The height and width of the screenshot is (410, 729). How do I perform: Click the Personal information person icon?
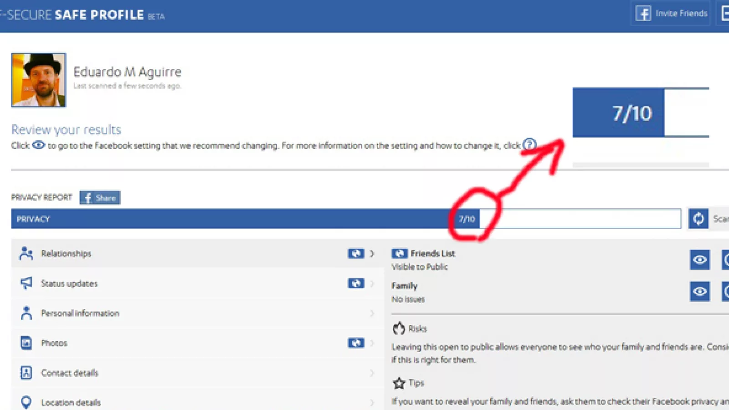[x=26, y=313]
